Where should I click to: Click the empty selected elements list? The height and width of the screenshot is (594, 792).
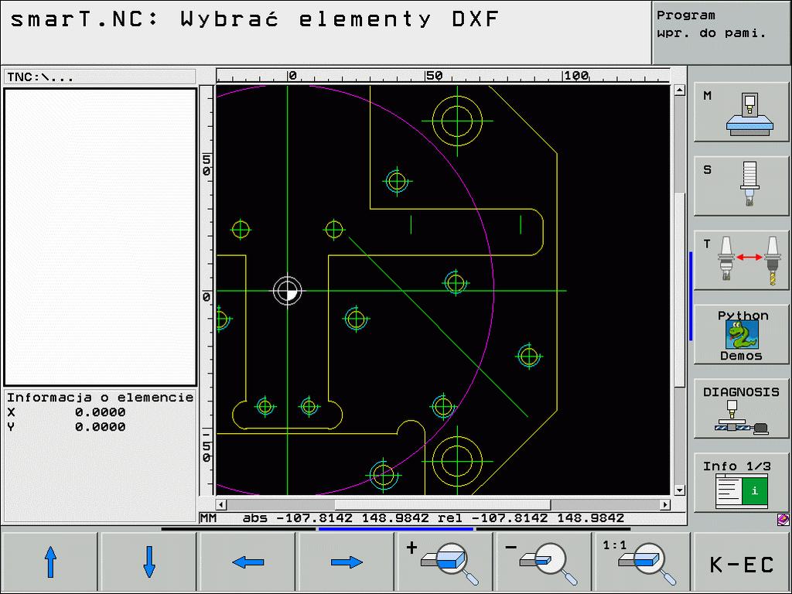(x=100, y=237)
